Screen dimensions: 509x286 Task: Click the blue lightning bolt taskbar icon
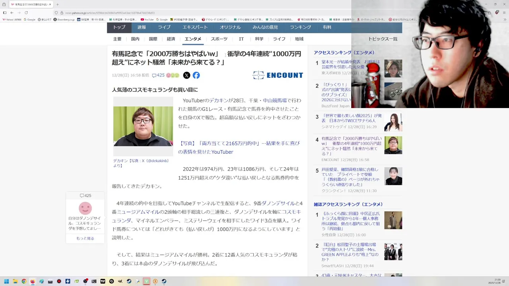(68, 281)
